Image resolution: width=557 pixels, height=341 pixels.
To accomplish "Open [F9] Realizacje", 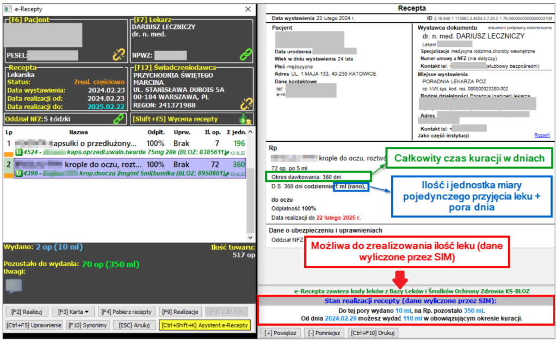I will point(181,312).
